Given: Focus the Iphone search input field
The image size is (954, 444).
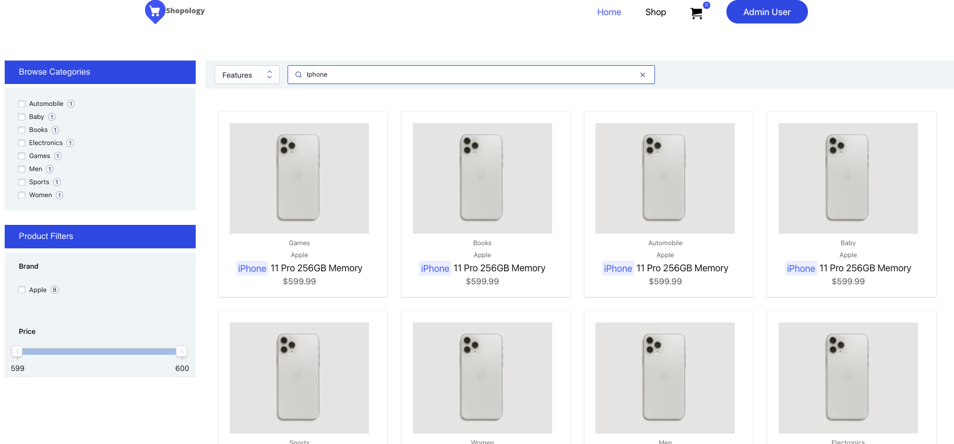Looking at the screenshot, I should [x=471, y=75].
